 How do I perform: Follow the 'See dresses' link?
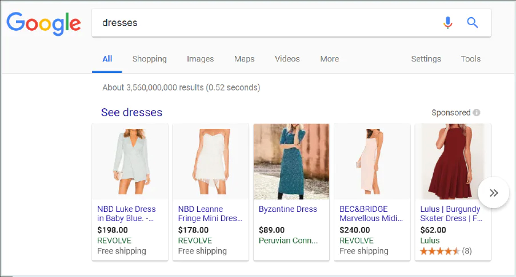click(x=131, y=112)
